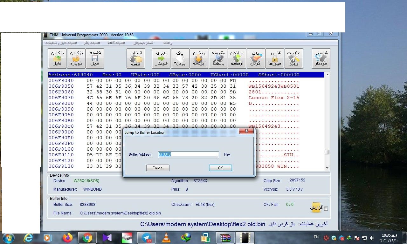The width and height of the screenshot is (407, 244).
Task: Click the Erase (پاک کردن) toolbar button
Action: pos(256,58)
